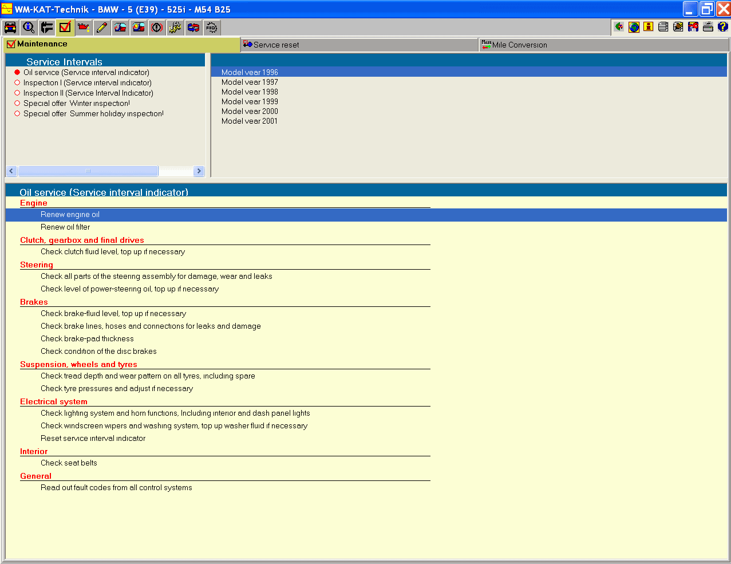The width and height of the screenshot is (731, 564).
Task: Click left arrow of Service Intervals scrollbar
Action: pos(11,171)
